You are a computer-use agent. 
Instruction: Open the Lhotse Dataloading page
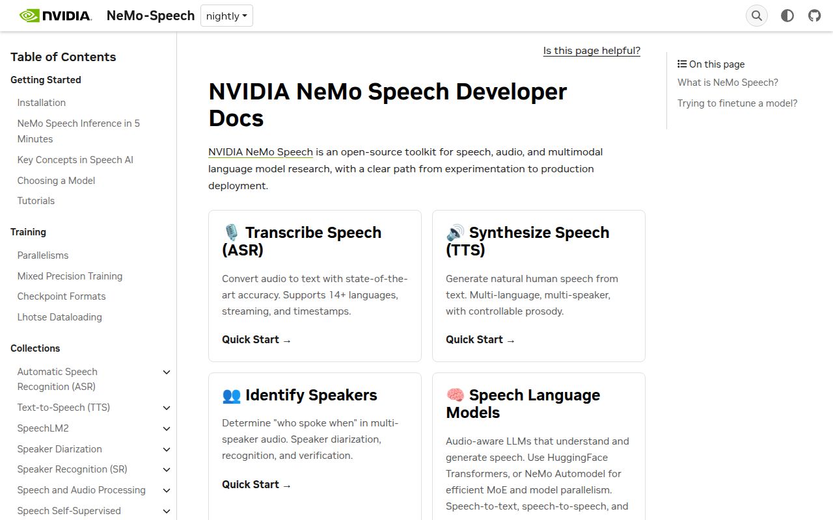click(60, 317)
